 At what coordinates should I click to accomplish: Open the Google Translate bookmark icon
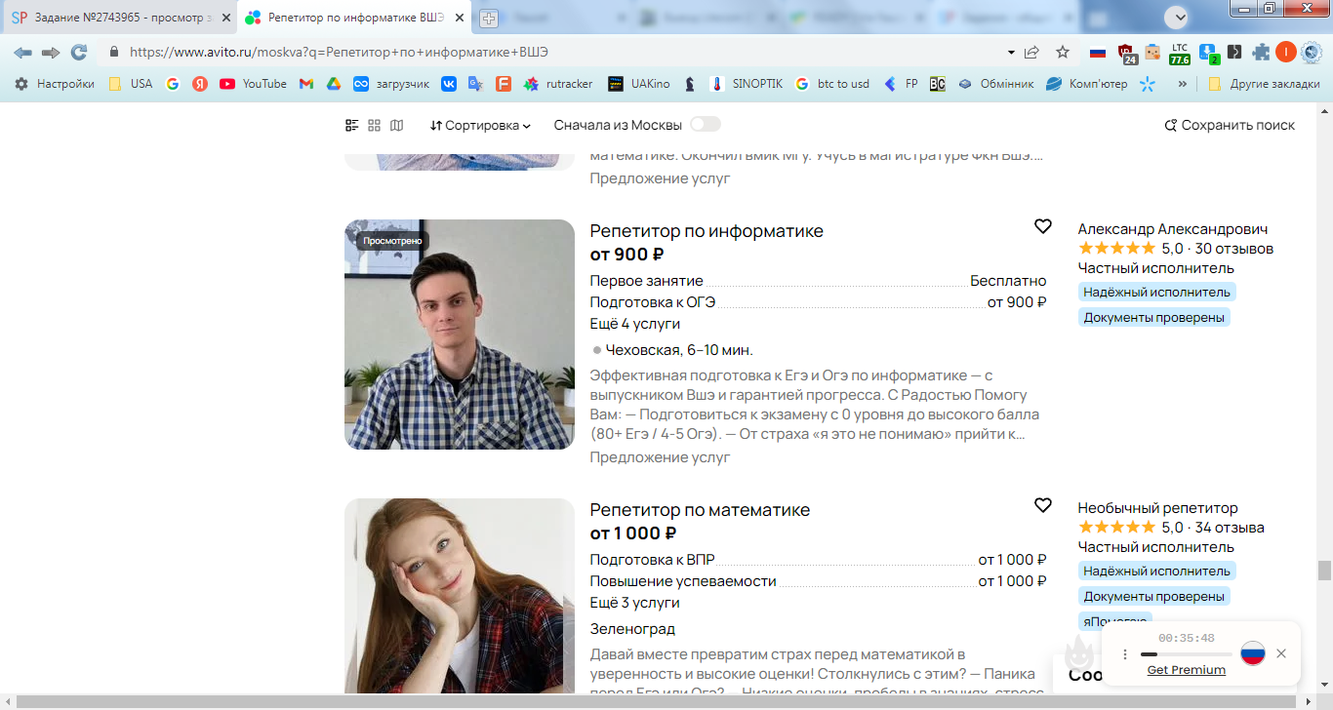[x=475, y=84]
